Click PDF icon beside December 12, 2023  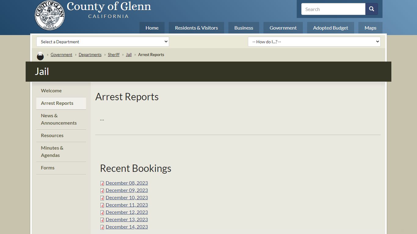(102, 213)
